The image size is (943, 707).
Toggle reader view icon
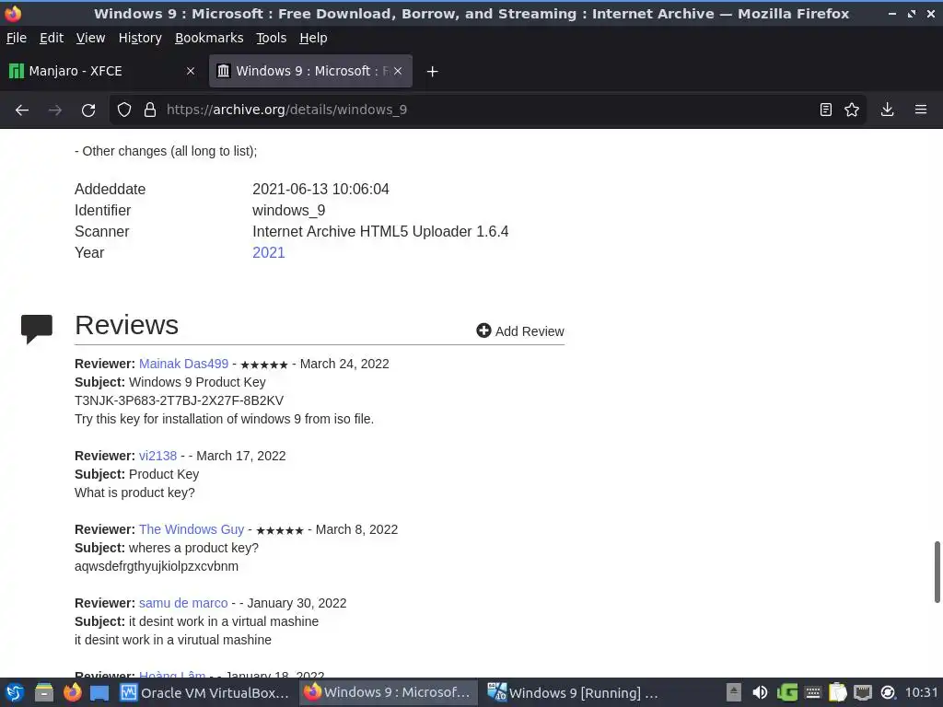[x=826, y=110]
